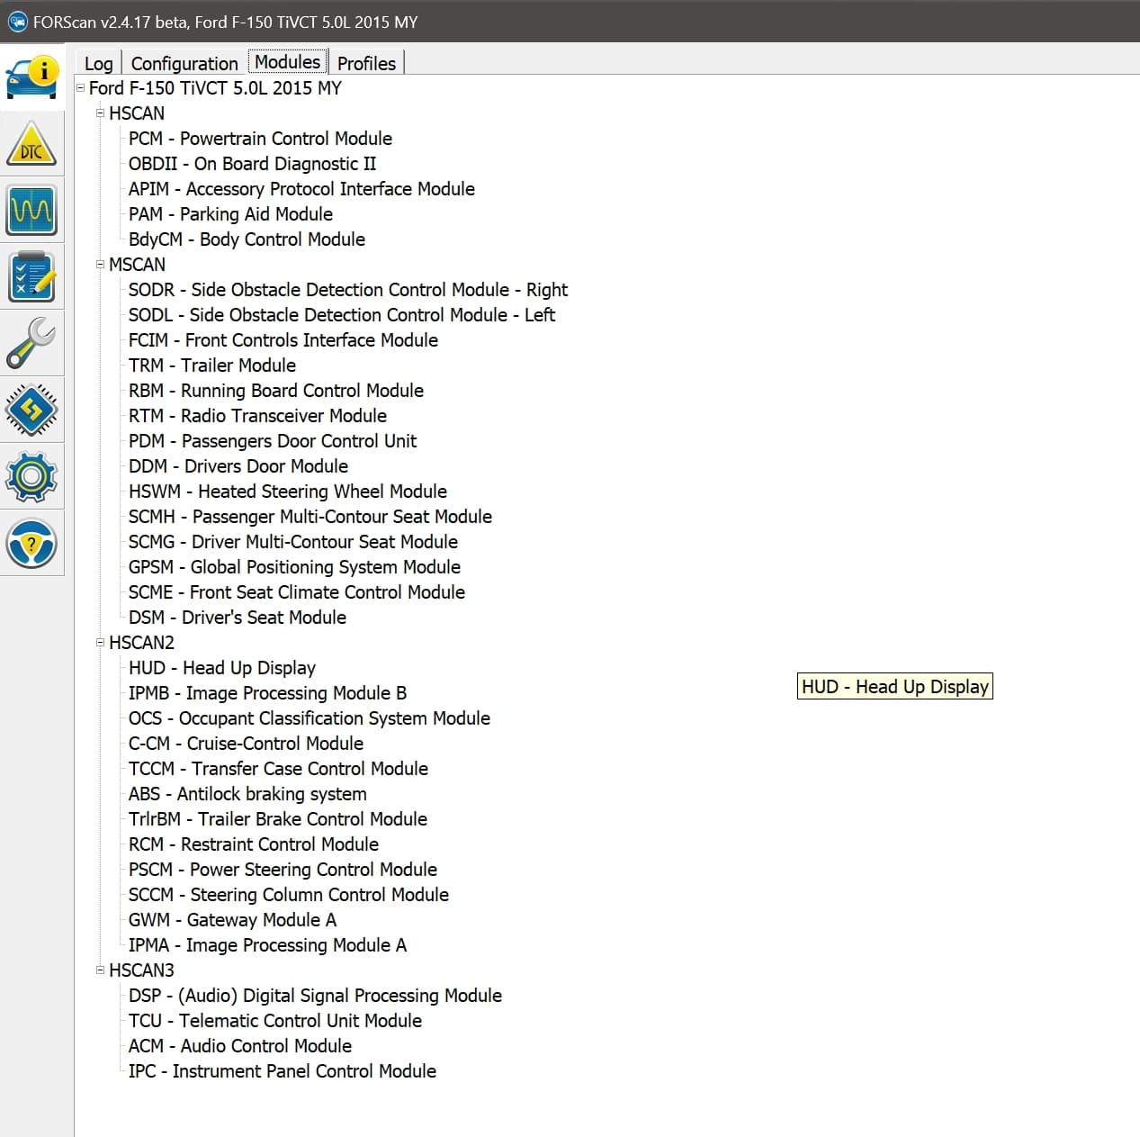Select RCM - Restraint Control Module
This screenshot has width=1140, height=1137.
point(254,844)
